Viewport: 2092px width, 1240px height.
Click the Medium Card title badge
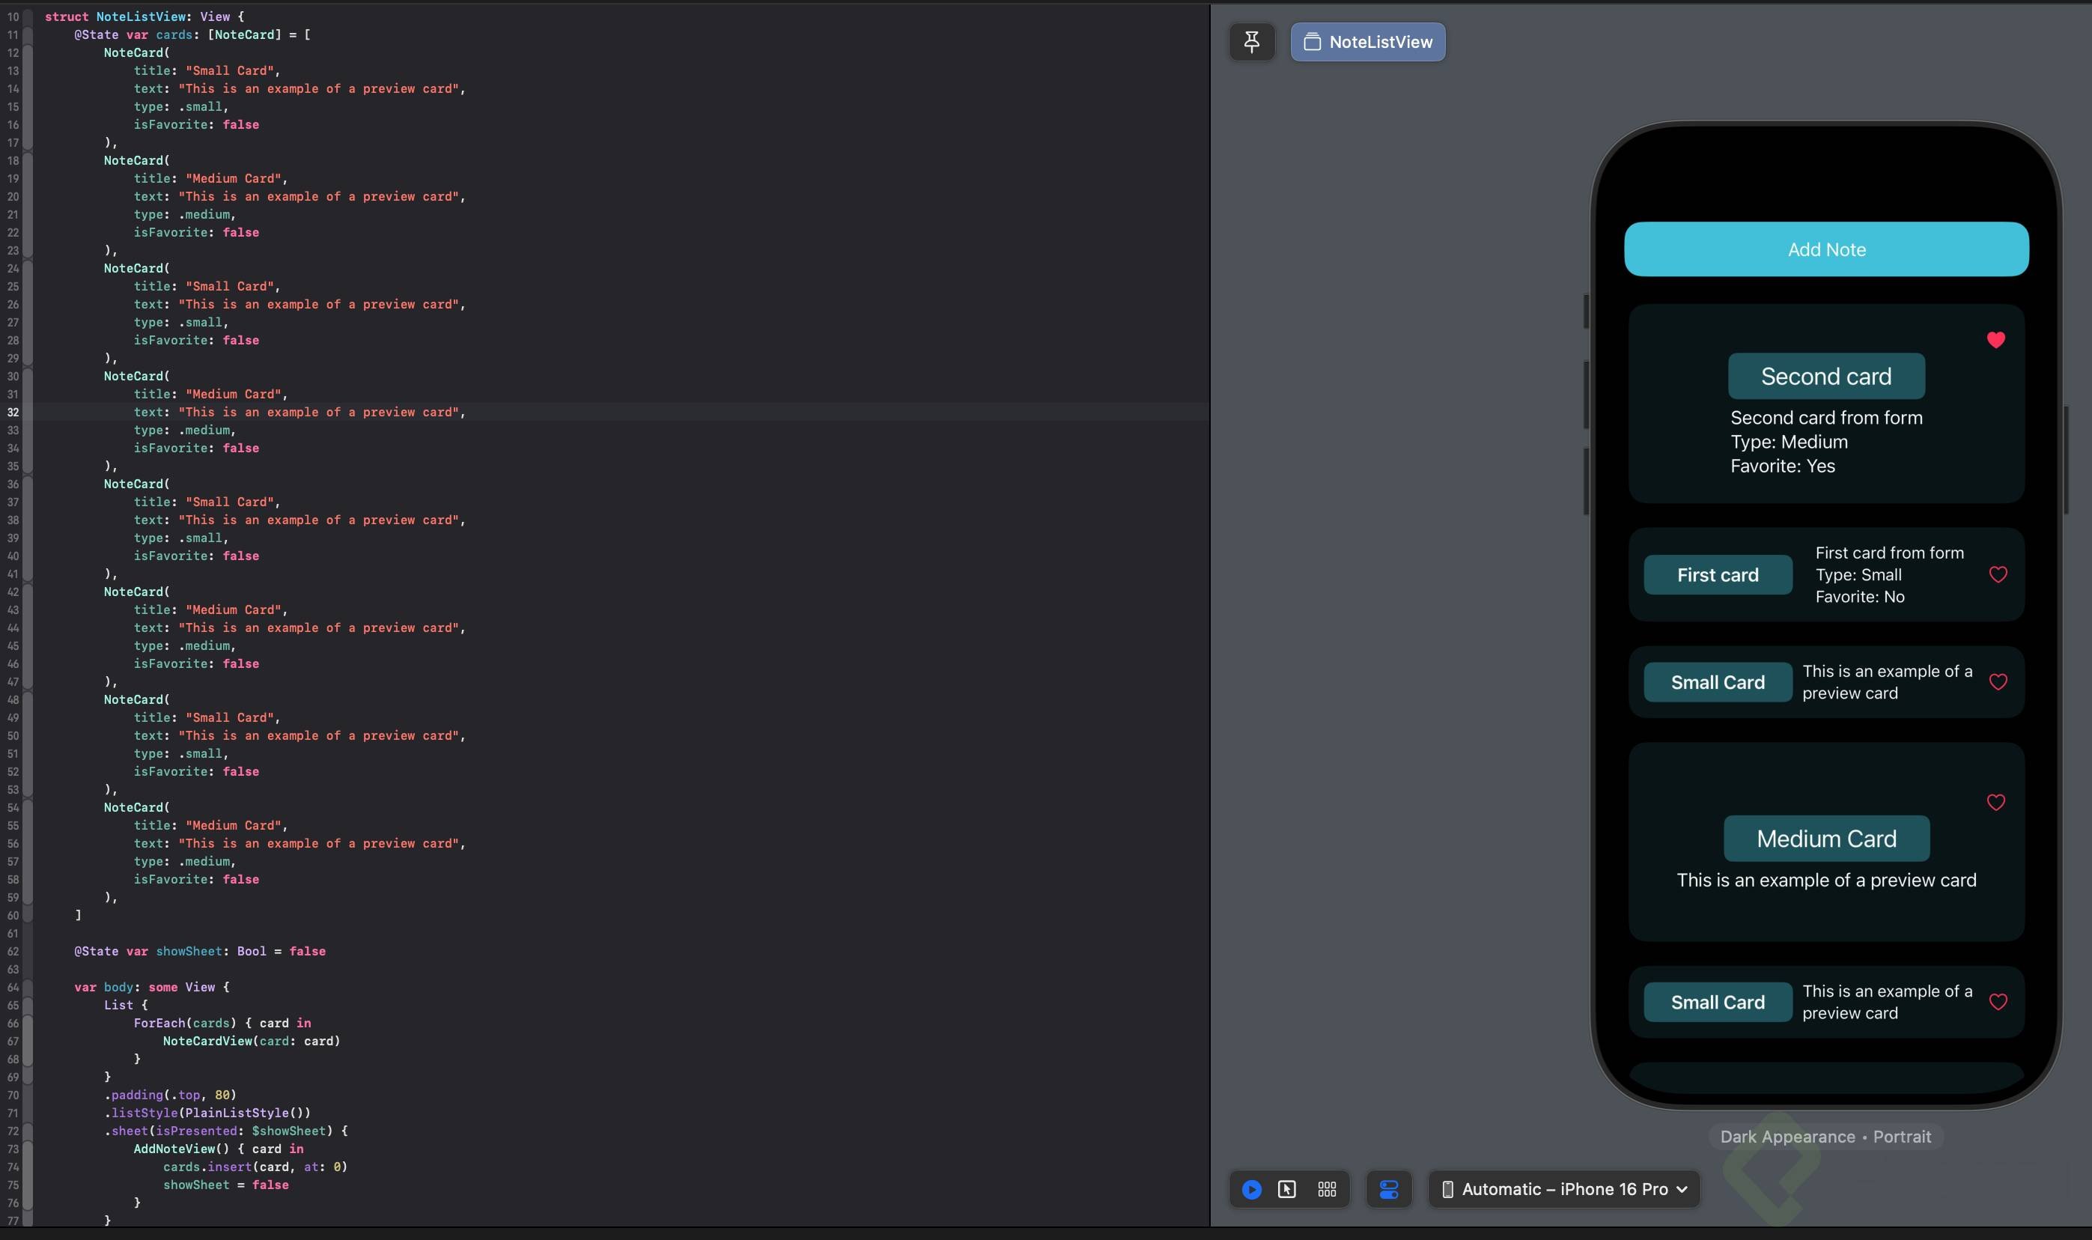[1825, 838]
